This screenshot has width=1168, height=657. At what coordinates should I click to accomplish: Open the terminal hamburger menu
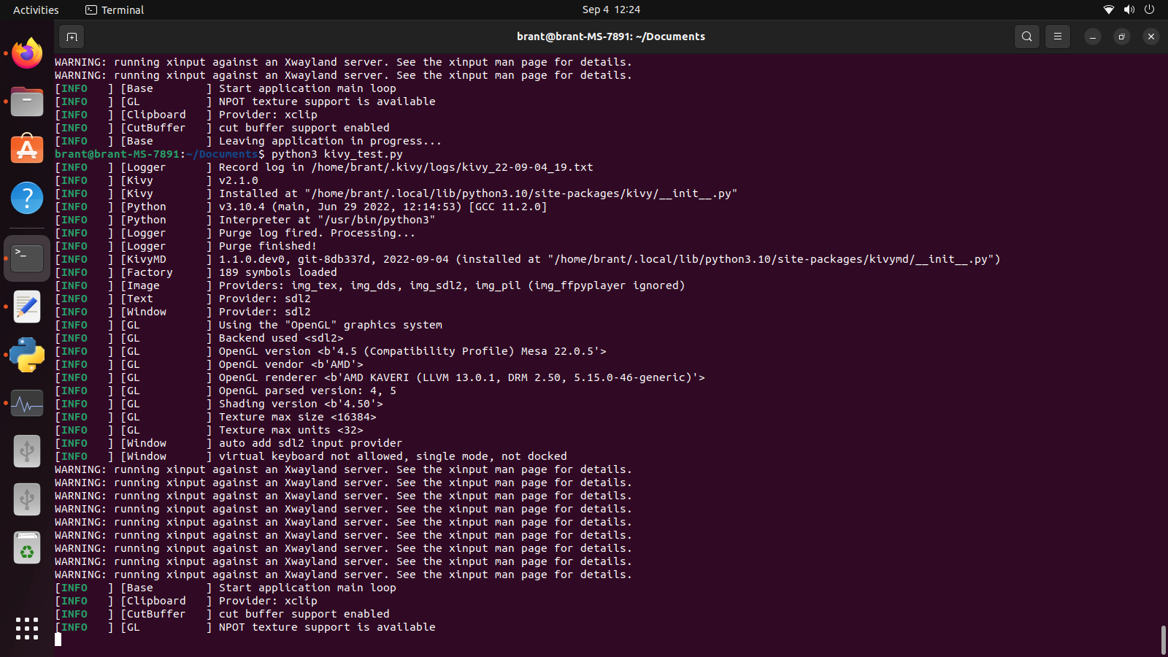1057,36
